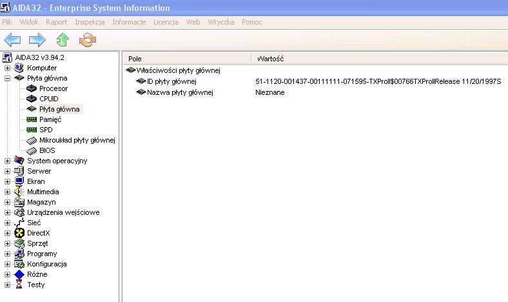Click the Magazyn storage icon

pos(19,202)
